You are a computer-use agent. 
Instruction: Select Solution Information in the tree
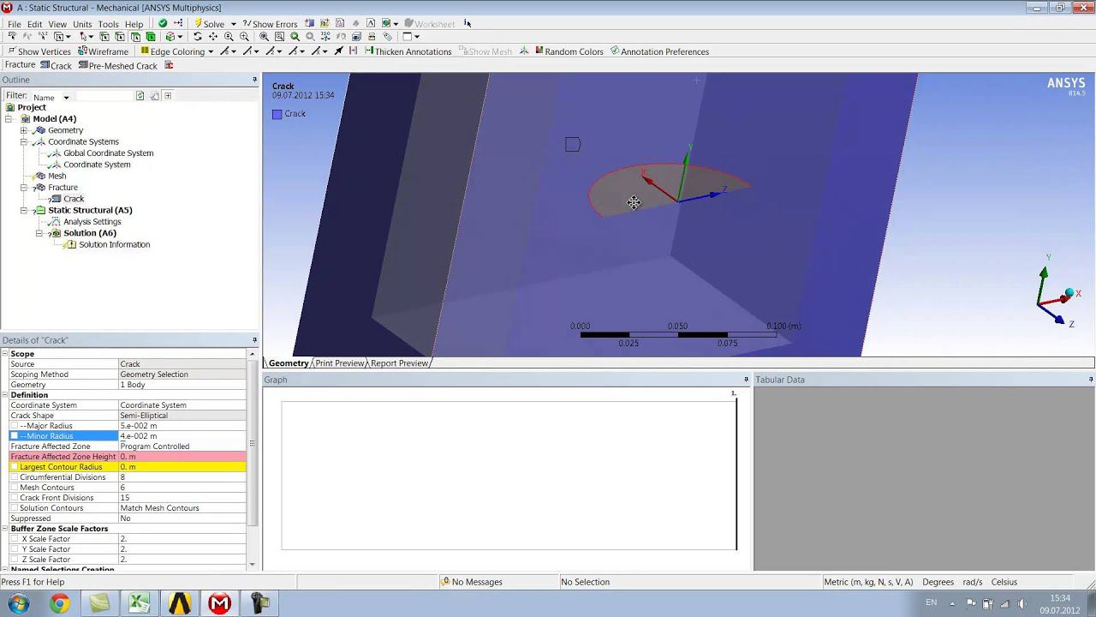114,244
